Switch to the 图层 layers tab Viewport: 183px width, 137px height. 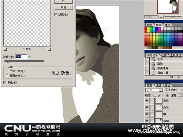149,85
